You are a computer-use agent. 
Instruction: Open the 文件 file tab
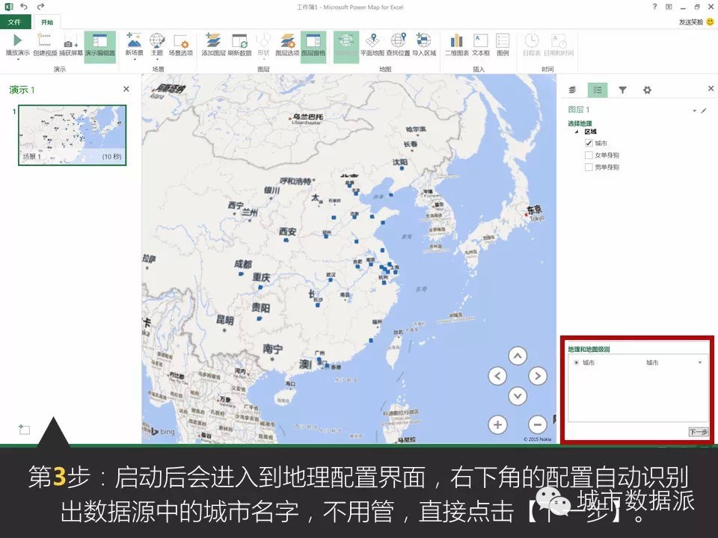[x=15, y=22]
